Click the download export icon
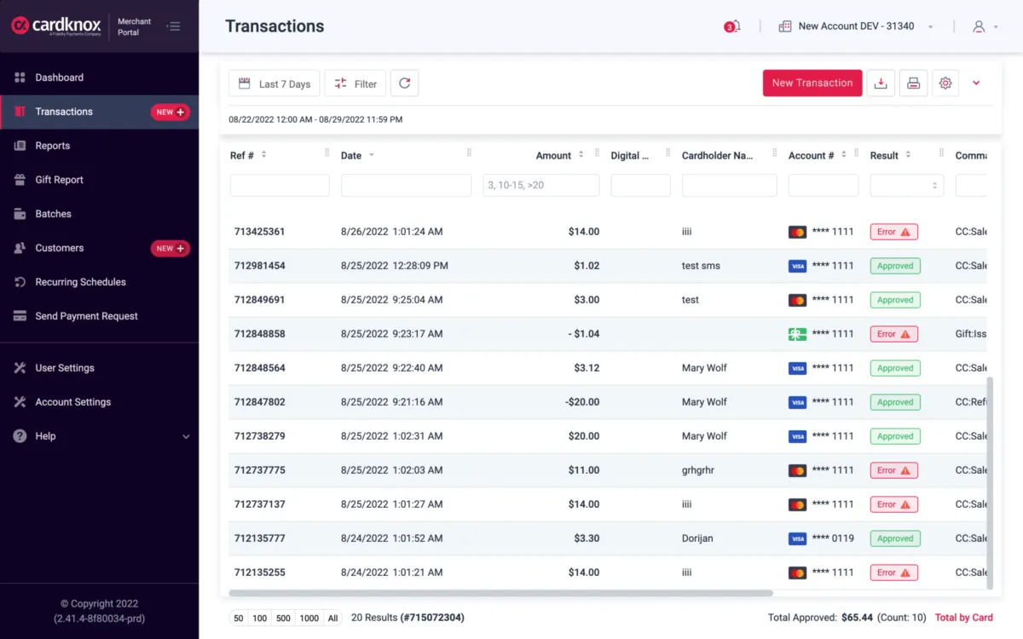Image resolution: width=1023 pixels, height=639 pixels. pyautogui.click(x=881, y=83)
